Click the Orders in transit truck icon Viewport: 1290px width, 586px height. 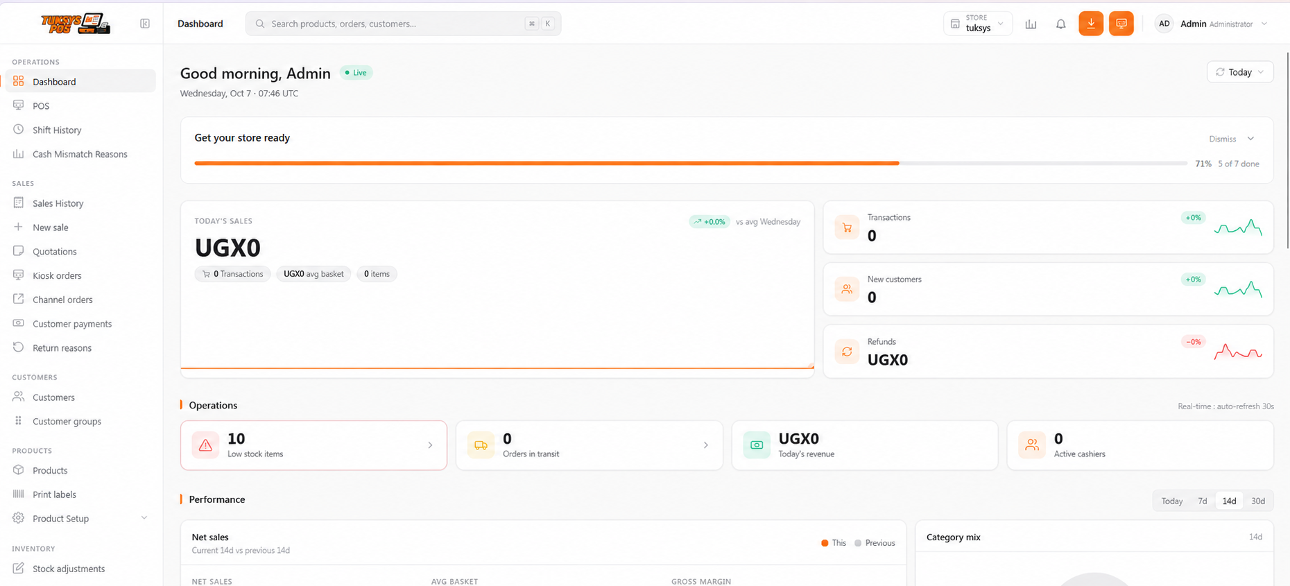pos(481,445)
